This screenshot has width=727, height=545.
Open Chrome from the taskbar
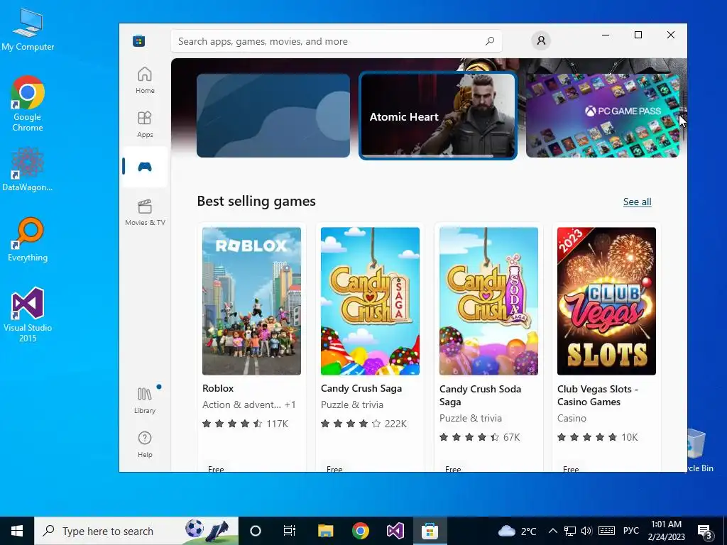360,531
